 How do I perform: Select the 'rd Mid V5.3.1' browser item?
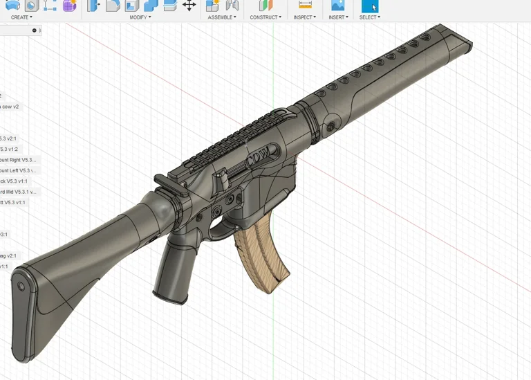(19, 192)
